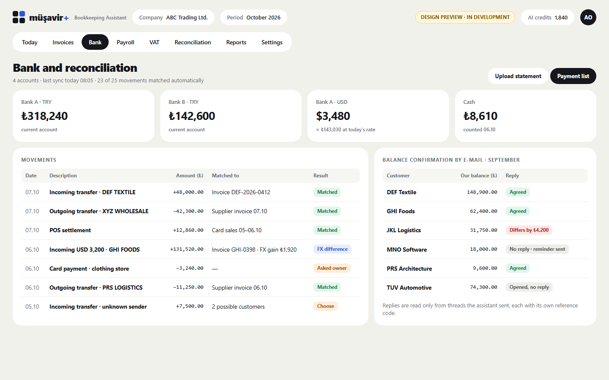Viewport: 609px width, 380px height.
Task: Go to the Today tab
Action: pyautogui.click(x=30, y=42)
